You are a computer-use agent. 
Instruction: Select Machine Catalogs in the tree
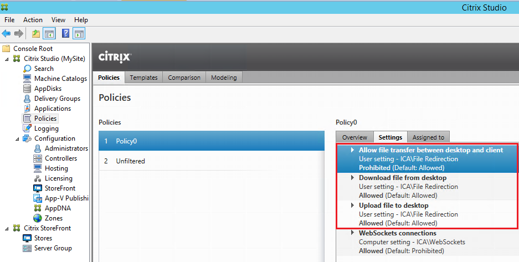[60, 79]
